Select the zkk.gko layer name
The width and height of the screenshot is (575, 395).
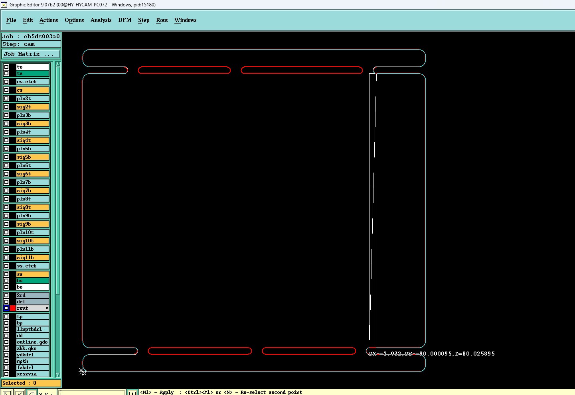pyautogui.click(x=32, y=348)
